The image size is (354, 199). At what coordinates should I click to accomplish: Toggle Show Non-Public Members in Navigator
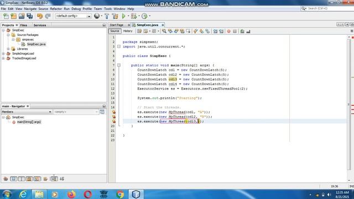tap(29, 179)
